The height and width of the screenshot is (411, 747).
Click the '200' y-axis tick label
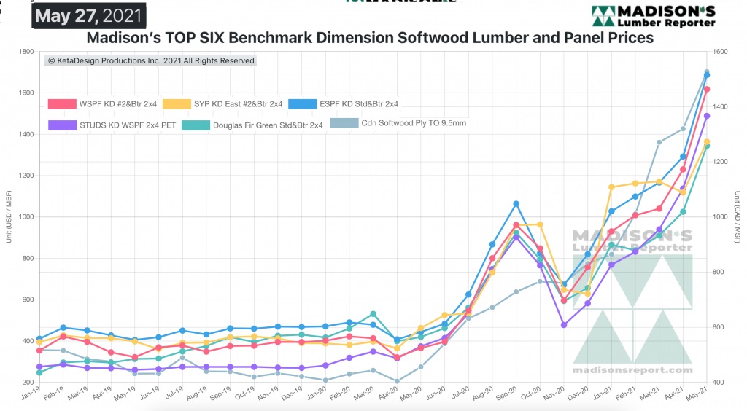point(28,383)
